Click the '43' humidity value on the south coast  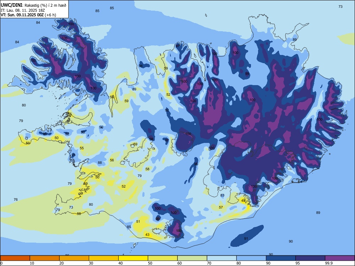[147, 234]
